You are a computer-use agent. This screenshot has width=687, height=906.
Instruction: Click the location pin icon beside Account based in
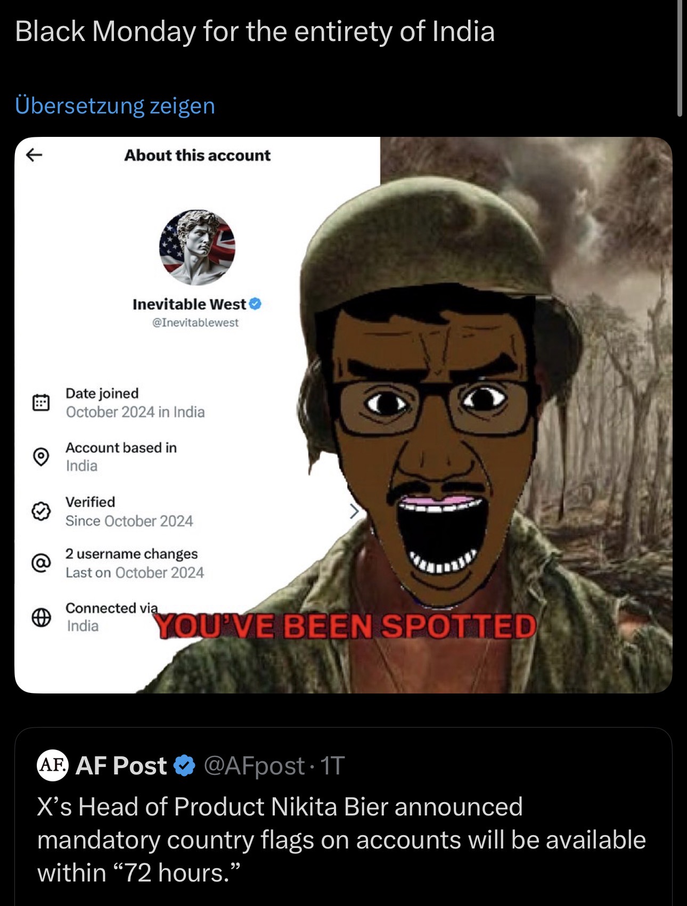(41, 456)
